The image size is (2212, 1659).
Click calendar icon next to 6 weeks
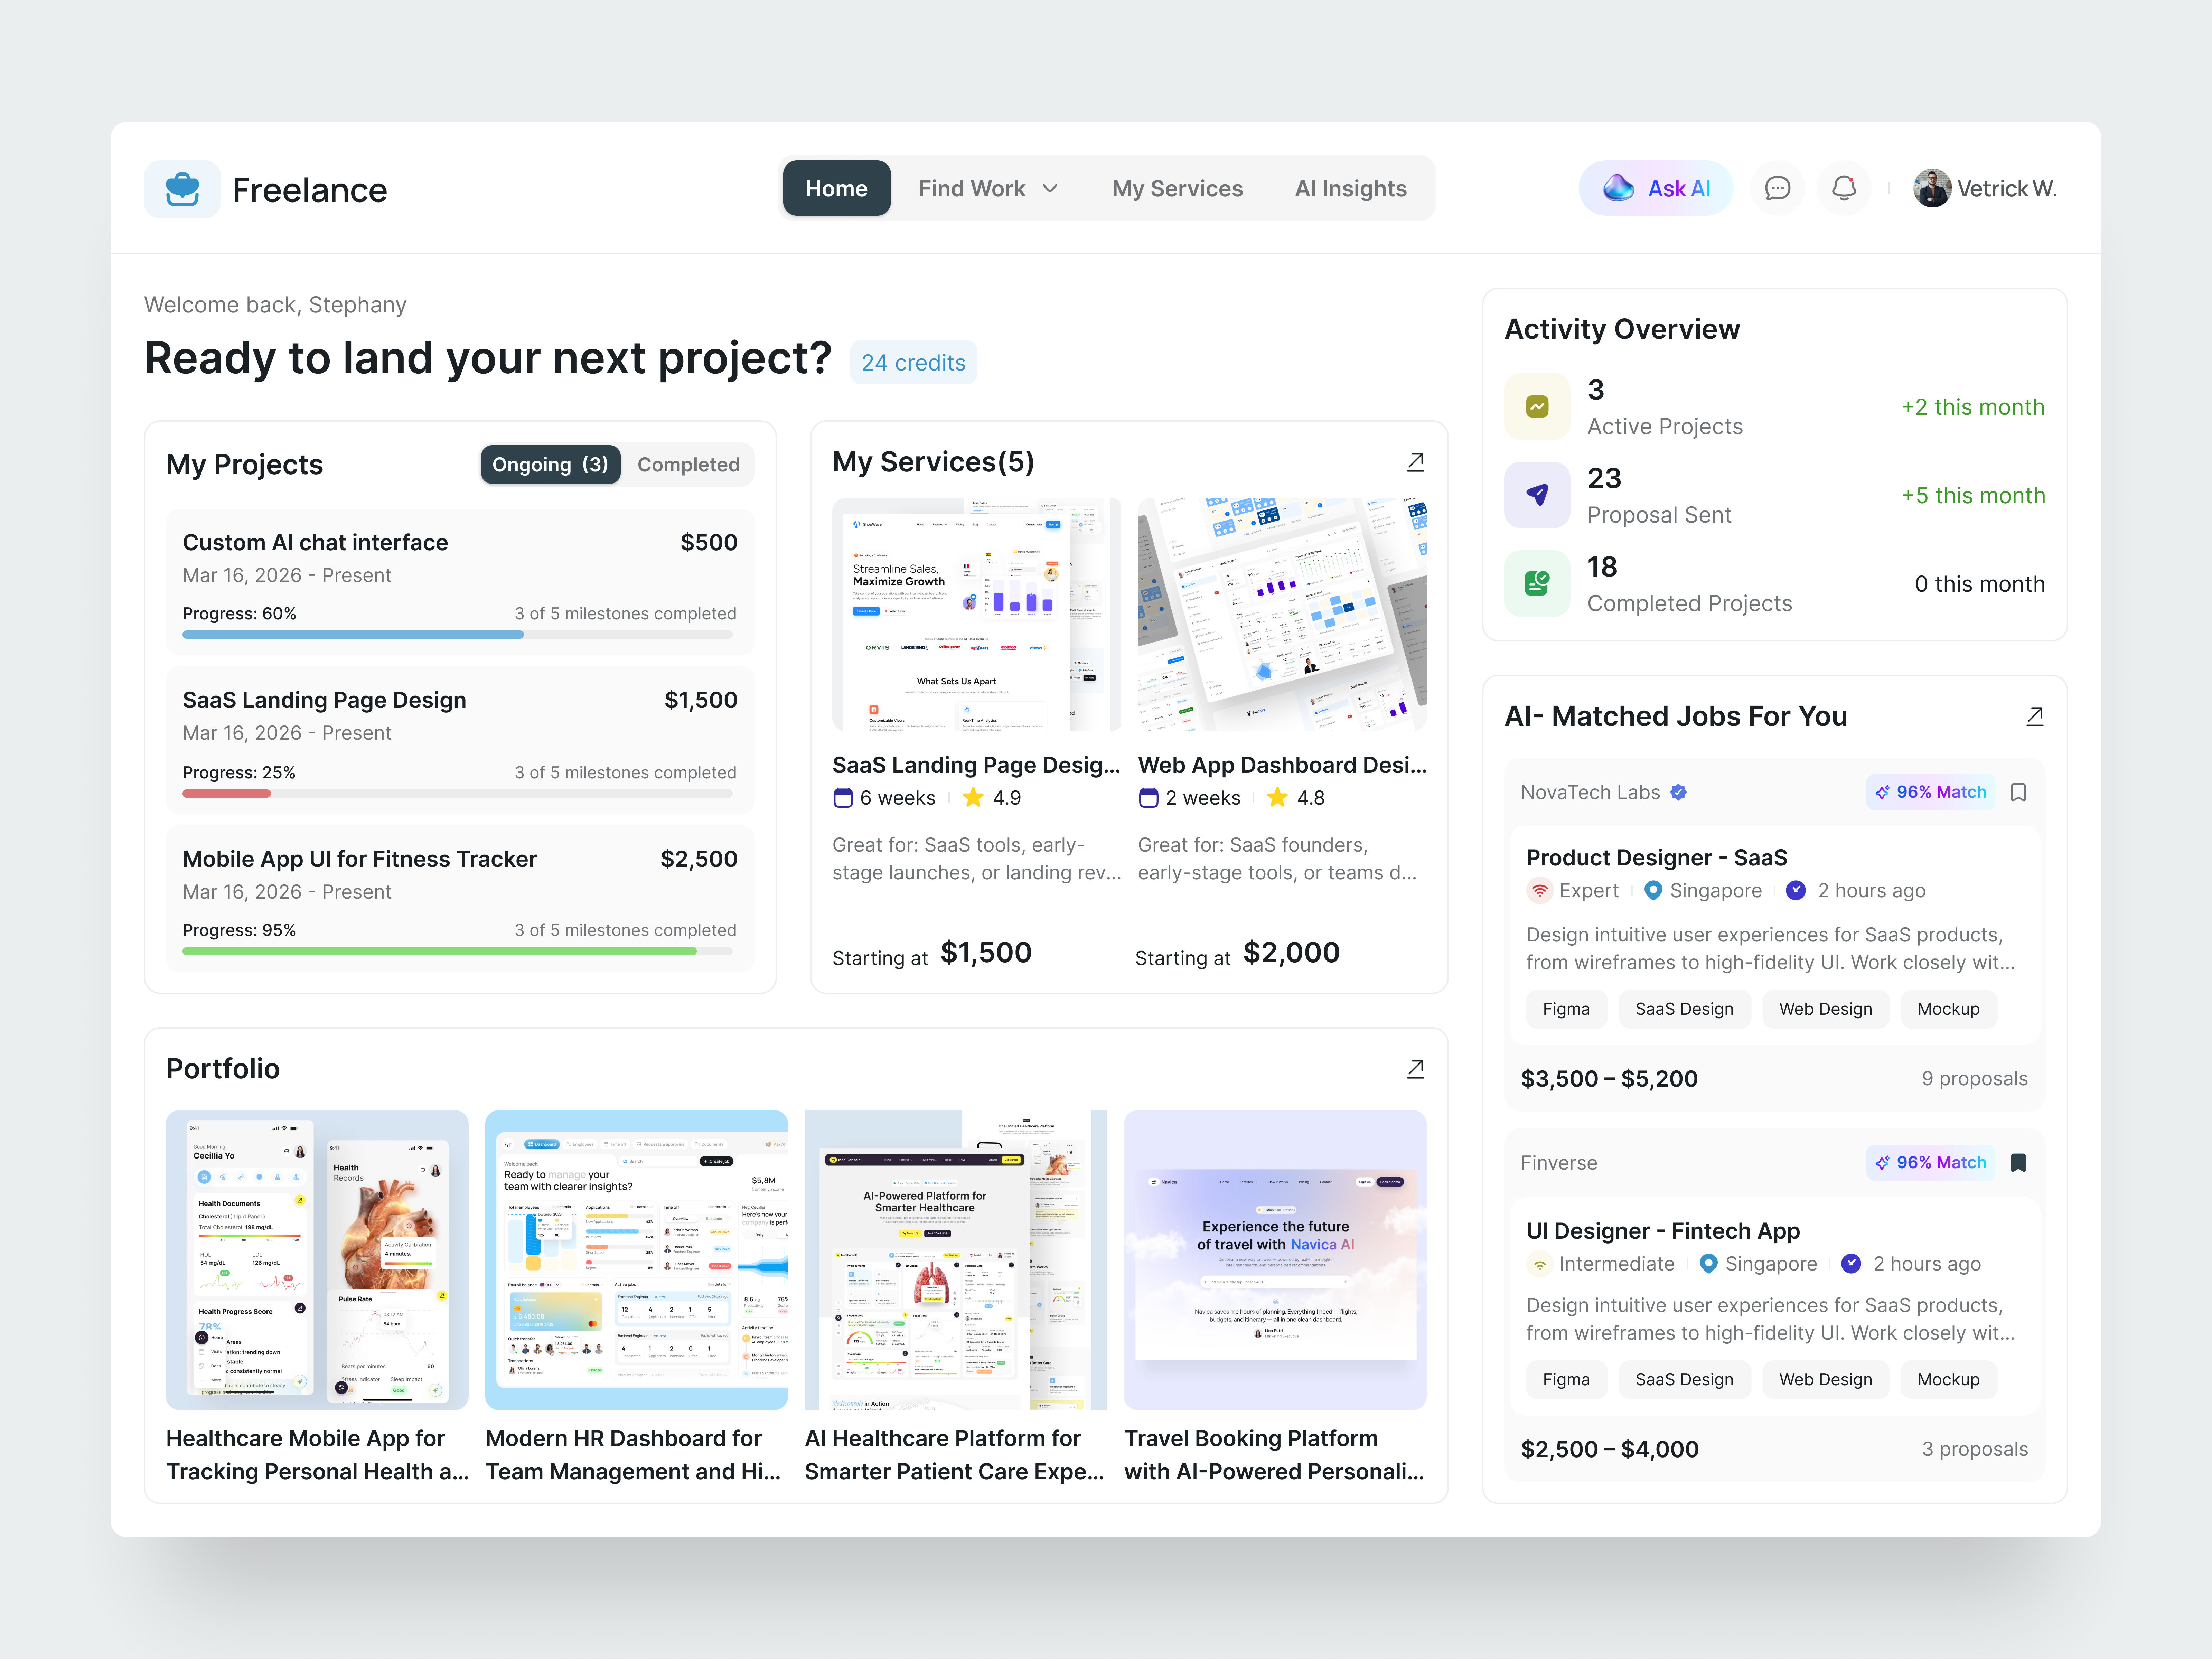[x=843, y=798]
